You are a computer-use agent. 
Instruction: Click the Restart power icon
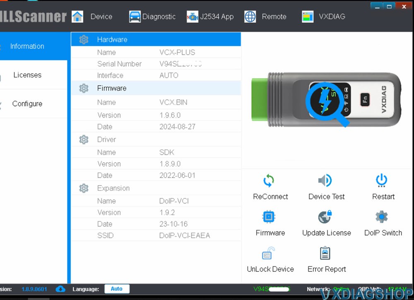click(382, 180)
